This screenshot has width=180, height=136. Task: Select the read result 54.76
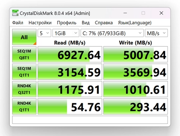click(70, 107)
